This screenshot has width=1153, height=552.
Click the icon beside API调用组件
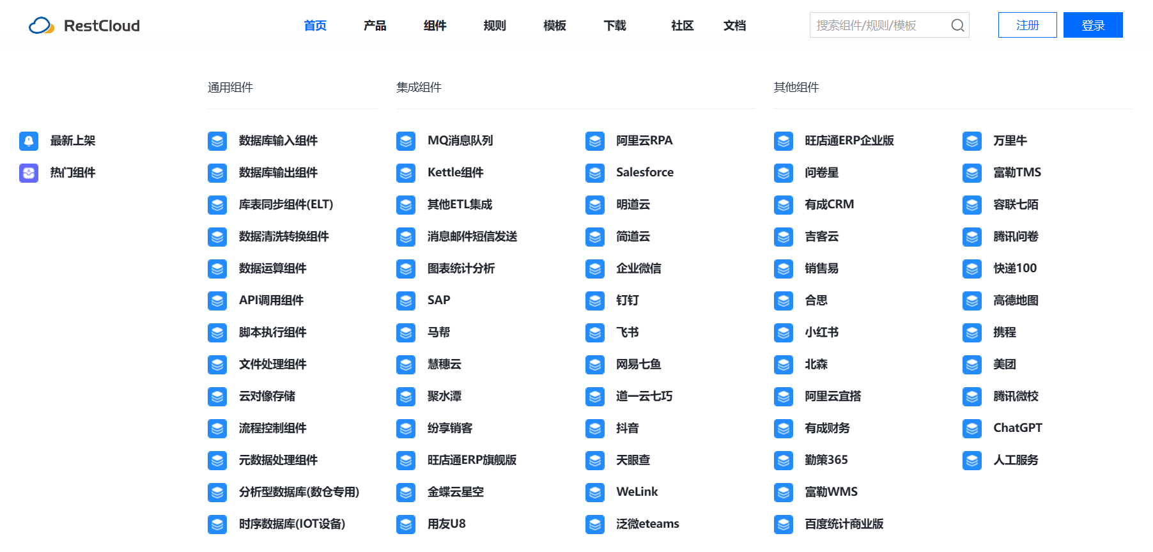(x=217, y=301)
